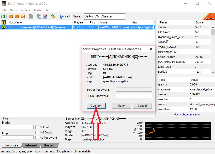The image size is (215, 154).
Task: Click the orange checkmark Add Server icon
Action: [x=11, y=16]
